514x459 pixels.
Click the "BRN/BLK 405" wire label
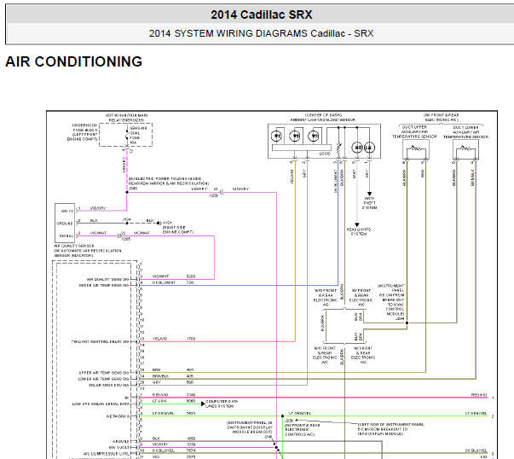point(173,376)
